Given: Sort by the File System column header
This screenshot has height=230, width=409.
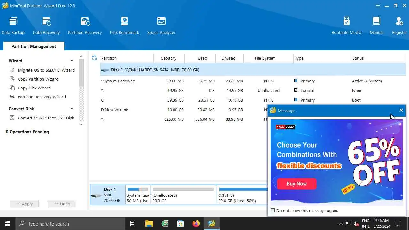Looking at the screenshot, I should [x=265, y=58].
